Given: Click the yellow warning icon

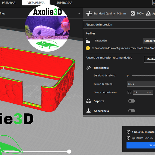Looking at the screenshot, I should [x=88, y=48].
